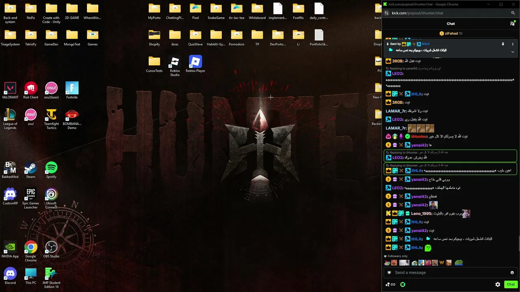Select the Riot Client desktop icon
520x292 pixels.
[31, 90]
